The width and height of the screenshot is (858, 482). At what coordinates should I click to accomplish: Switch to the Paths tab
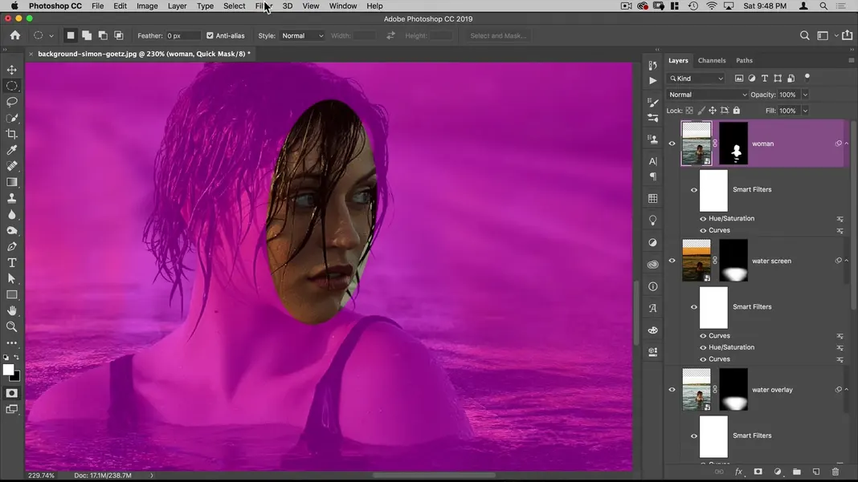click(x=744, y=61)
